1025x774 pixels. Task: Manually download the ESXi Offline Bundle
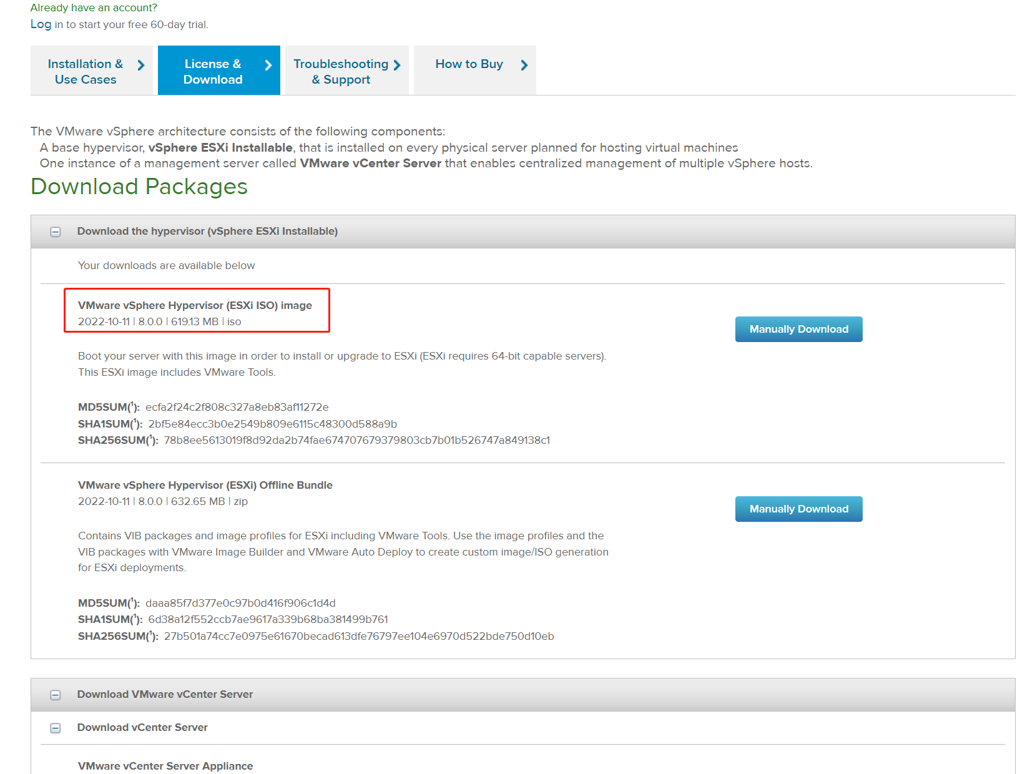[x=798, y=509]
